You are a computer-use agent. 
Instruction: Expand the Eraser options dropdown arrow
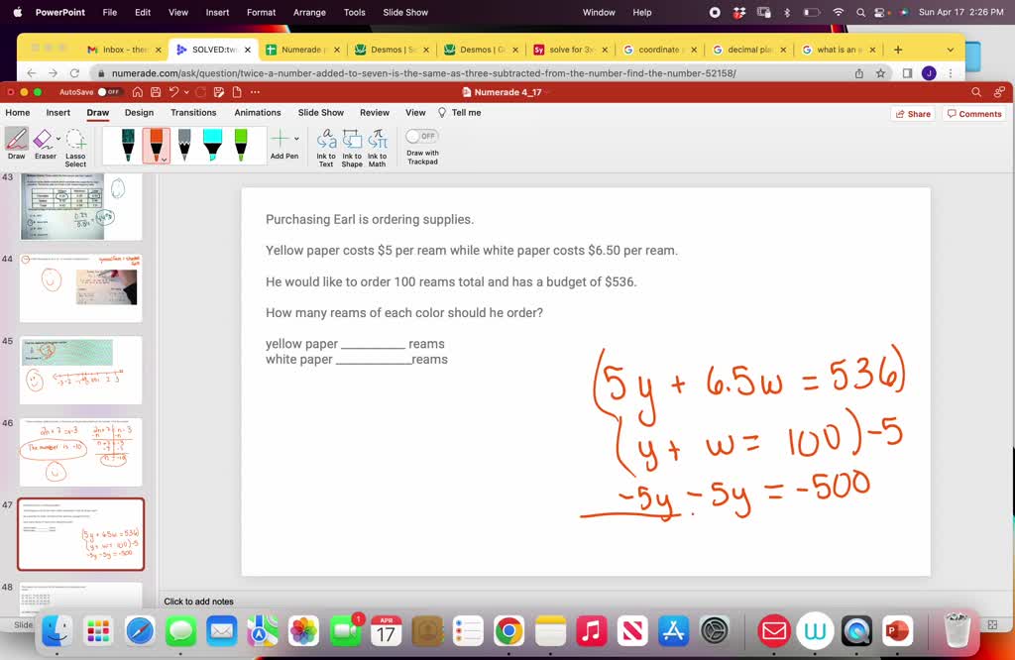tap(58, 139)
